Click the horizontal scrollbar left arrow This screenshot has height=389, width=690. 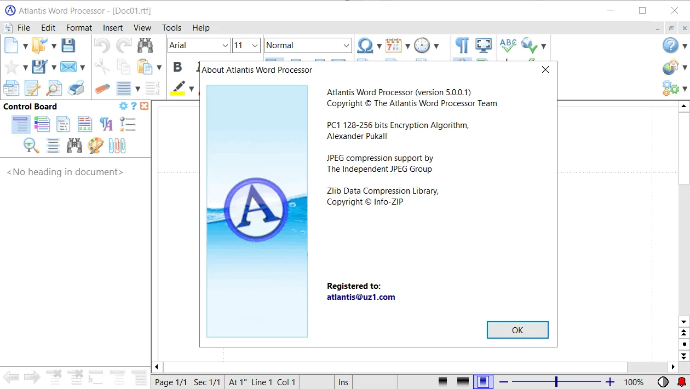157,367
